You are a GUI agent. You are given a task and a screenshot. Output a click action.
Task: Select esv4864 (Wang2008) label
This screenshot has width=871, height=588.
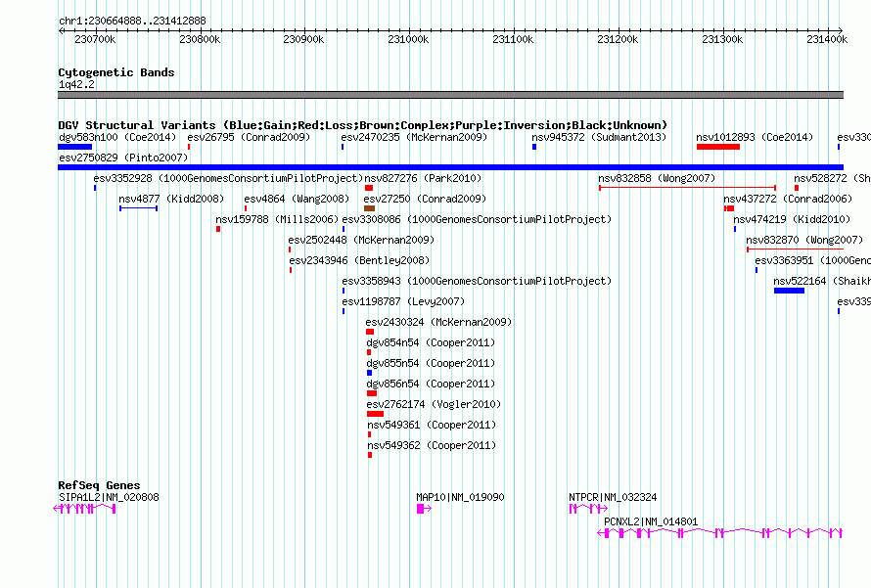[x=297, y=199]
